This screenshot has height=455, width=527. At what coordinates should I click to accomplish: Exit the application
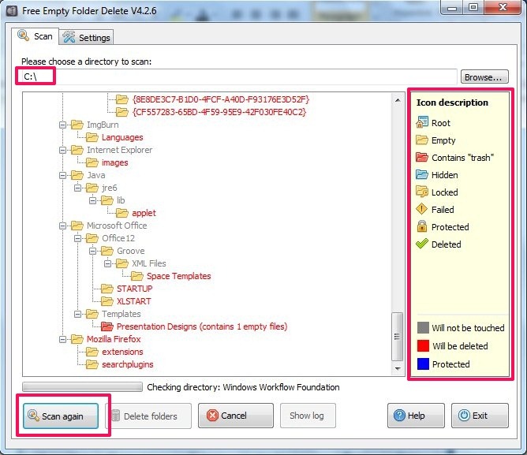pos(480,416)
